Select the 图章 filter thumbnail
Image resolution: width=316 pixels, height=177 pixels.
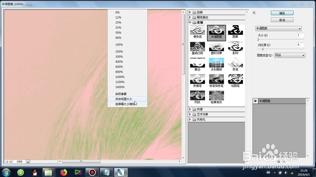click(x=235, y=32)
